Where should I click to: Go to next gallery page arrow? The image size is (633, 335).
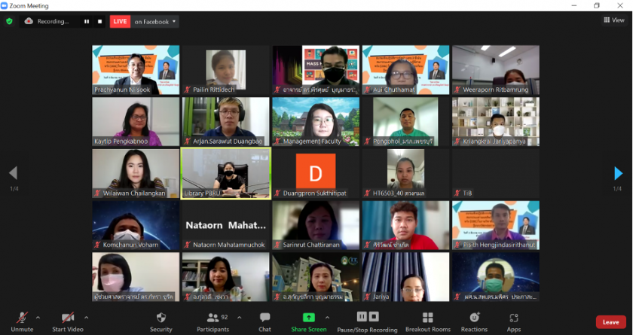point(619,174)
